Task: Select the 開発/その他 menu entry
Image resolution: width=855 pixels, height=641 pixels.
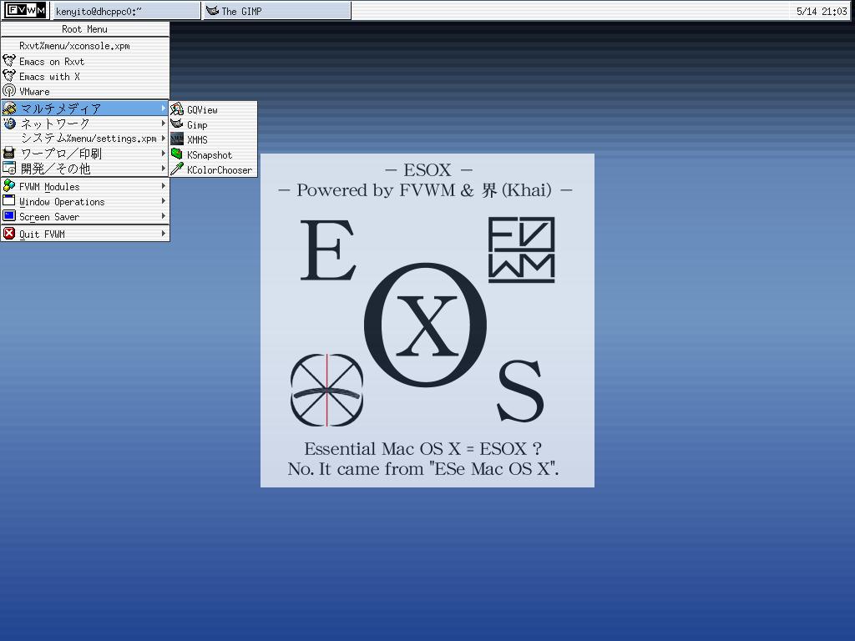Action: [x=55, y=169]
